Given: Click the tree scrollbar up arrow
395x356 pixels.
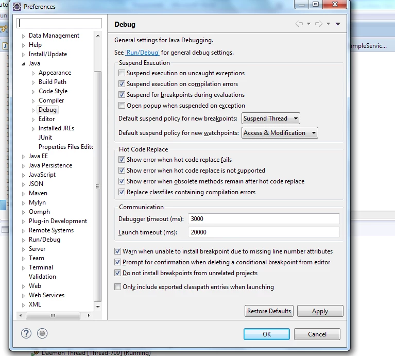Looking at the screenshot, I should pyautogui.click(x=98, y=36).
